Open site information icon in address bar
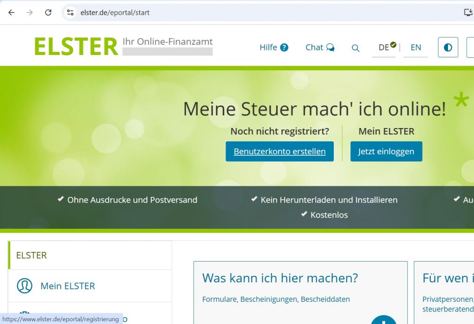Screen dimensions: 474x324 70,12
